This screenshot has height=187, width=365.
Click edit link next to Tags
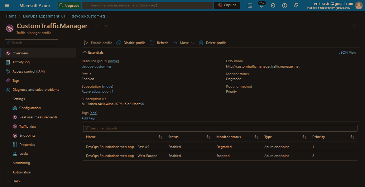click(x=93, y=113)
